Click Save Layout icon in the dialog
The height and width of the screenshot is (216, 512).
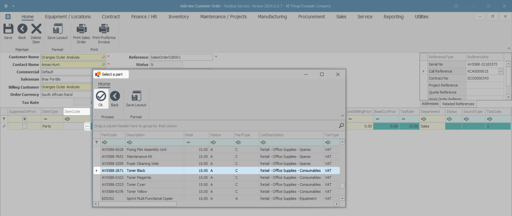[x=136, y=96]
